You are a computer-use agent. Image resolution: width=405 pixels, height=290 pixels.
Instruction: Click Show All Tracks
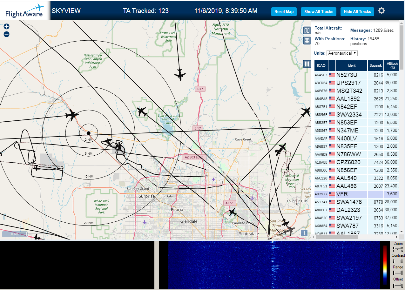(x=319, y=12)
